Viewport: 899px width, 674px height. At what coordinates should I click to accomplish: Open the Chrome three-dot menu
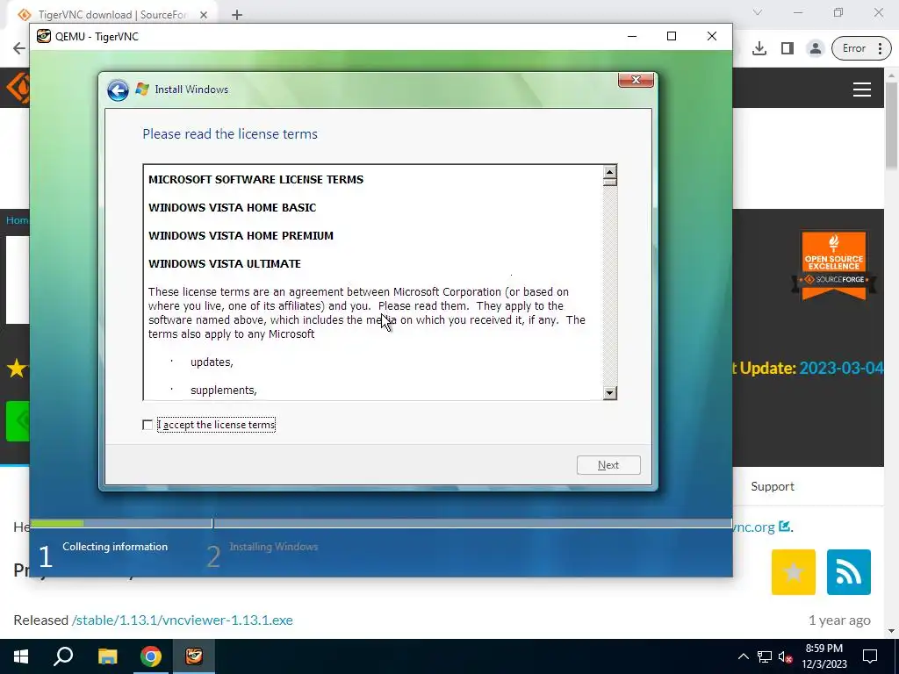(x=880, y=48)
